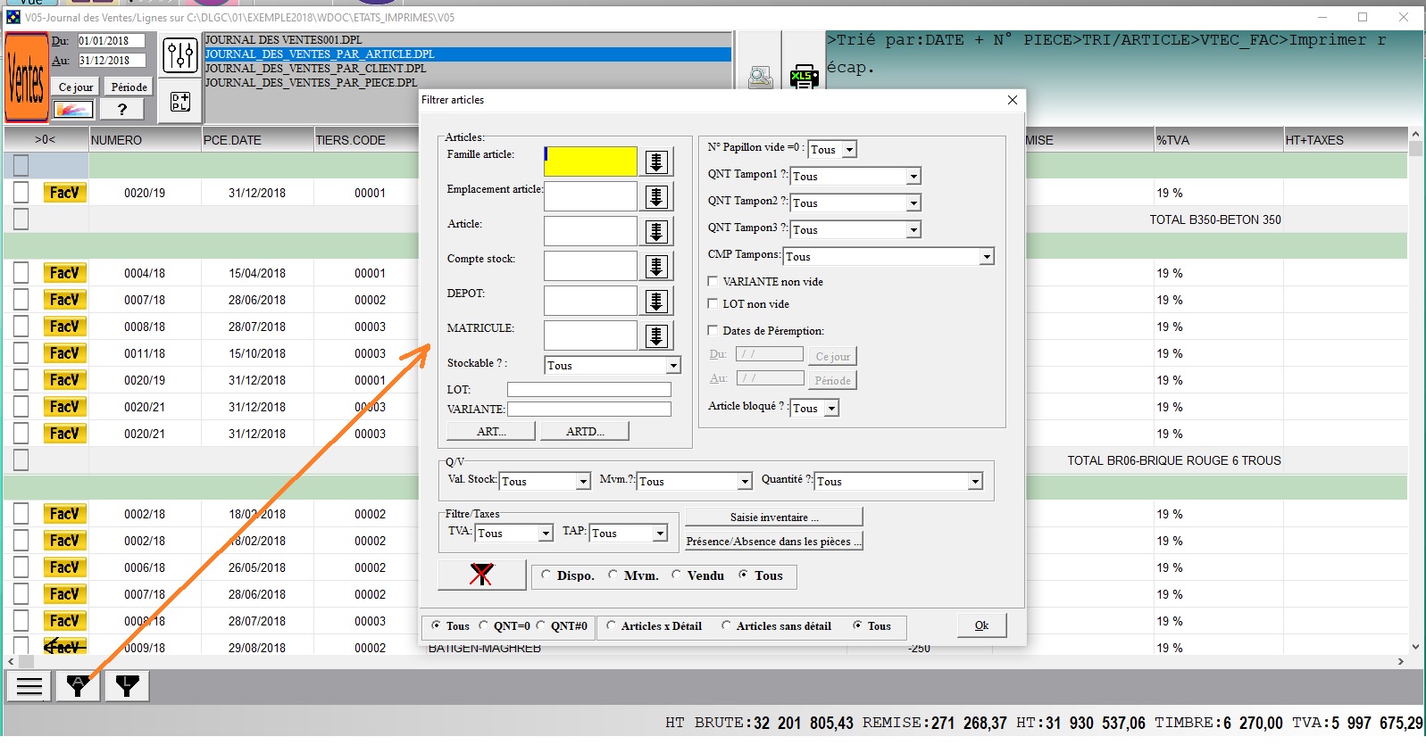Open the Quantité dropdown
The height and width of the screenshot is (745, 1426).
(975, 482)
